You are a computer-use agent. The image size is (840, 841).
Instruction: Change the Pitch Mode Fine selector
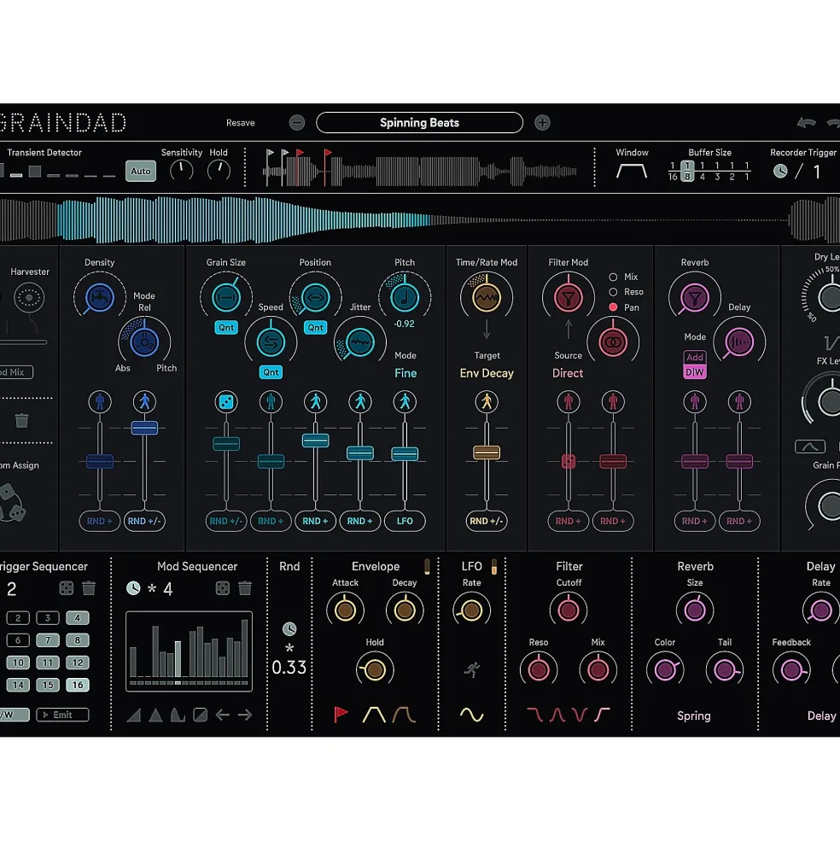(x=405, y=373)
